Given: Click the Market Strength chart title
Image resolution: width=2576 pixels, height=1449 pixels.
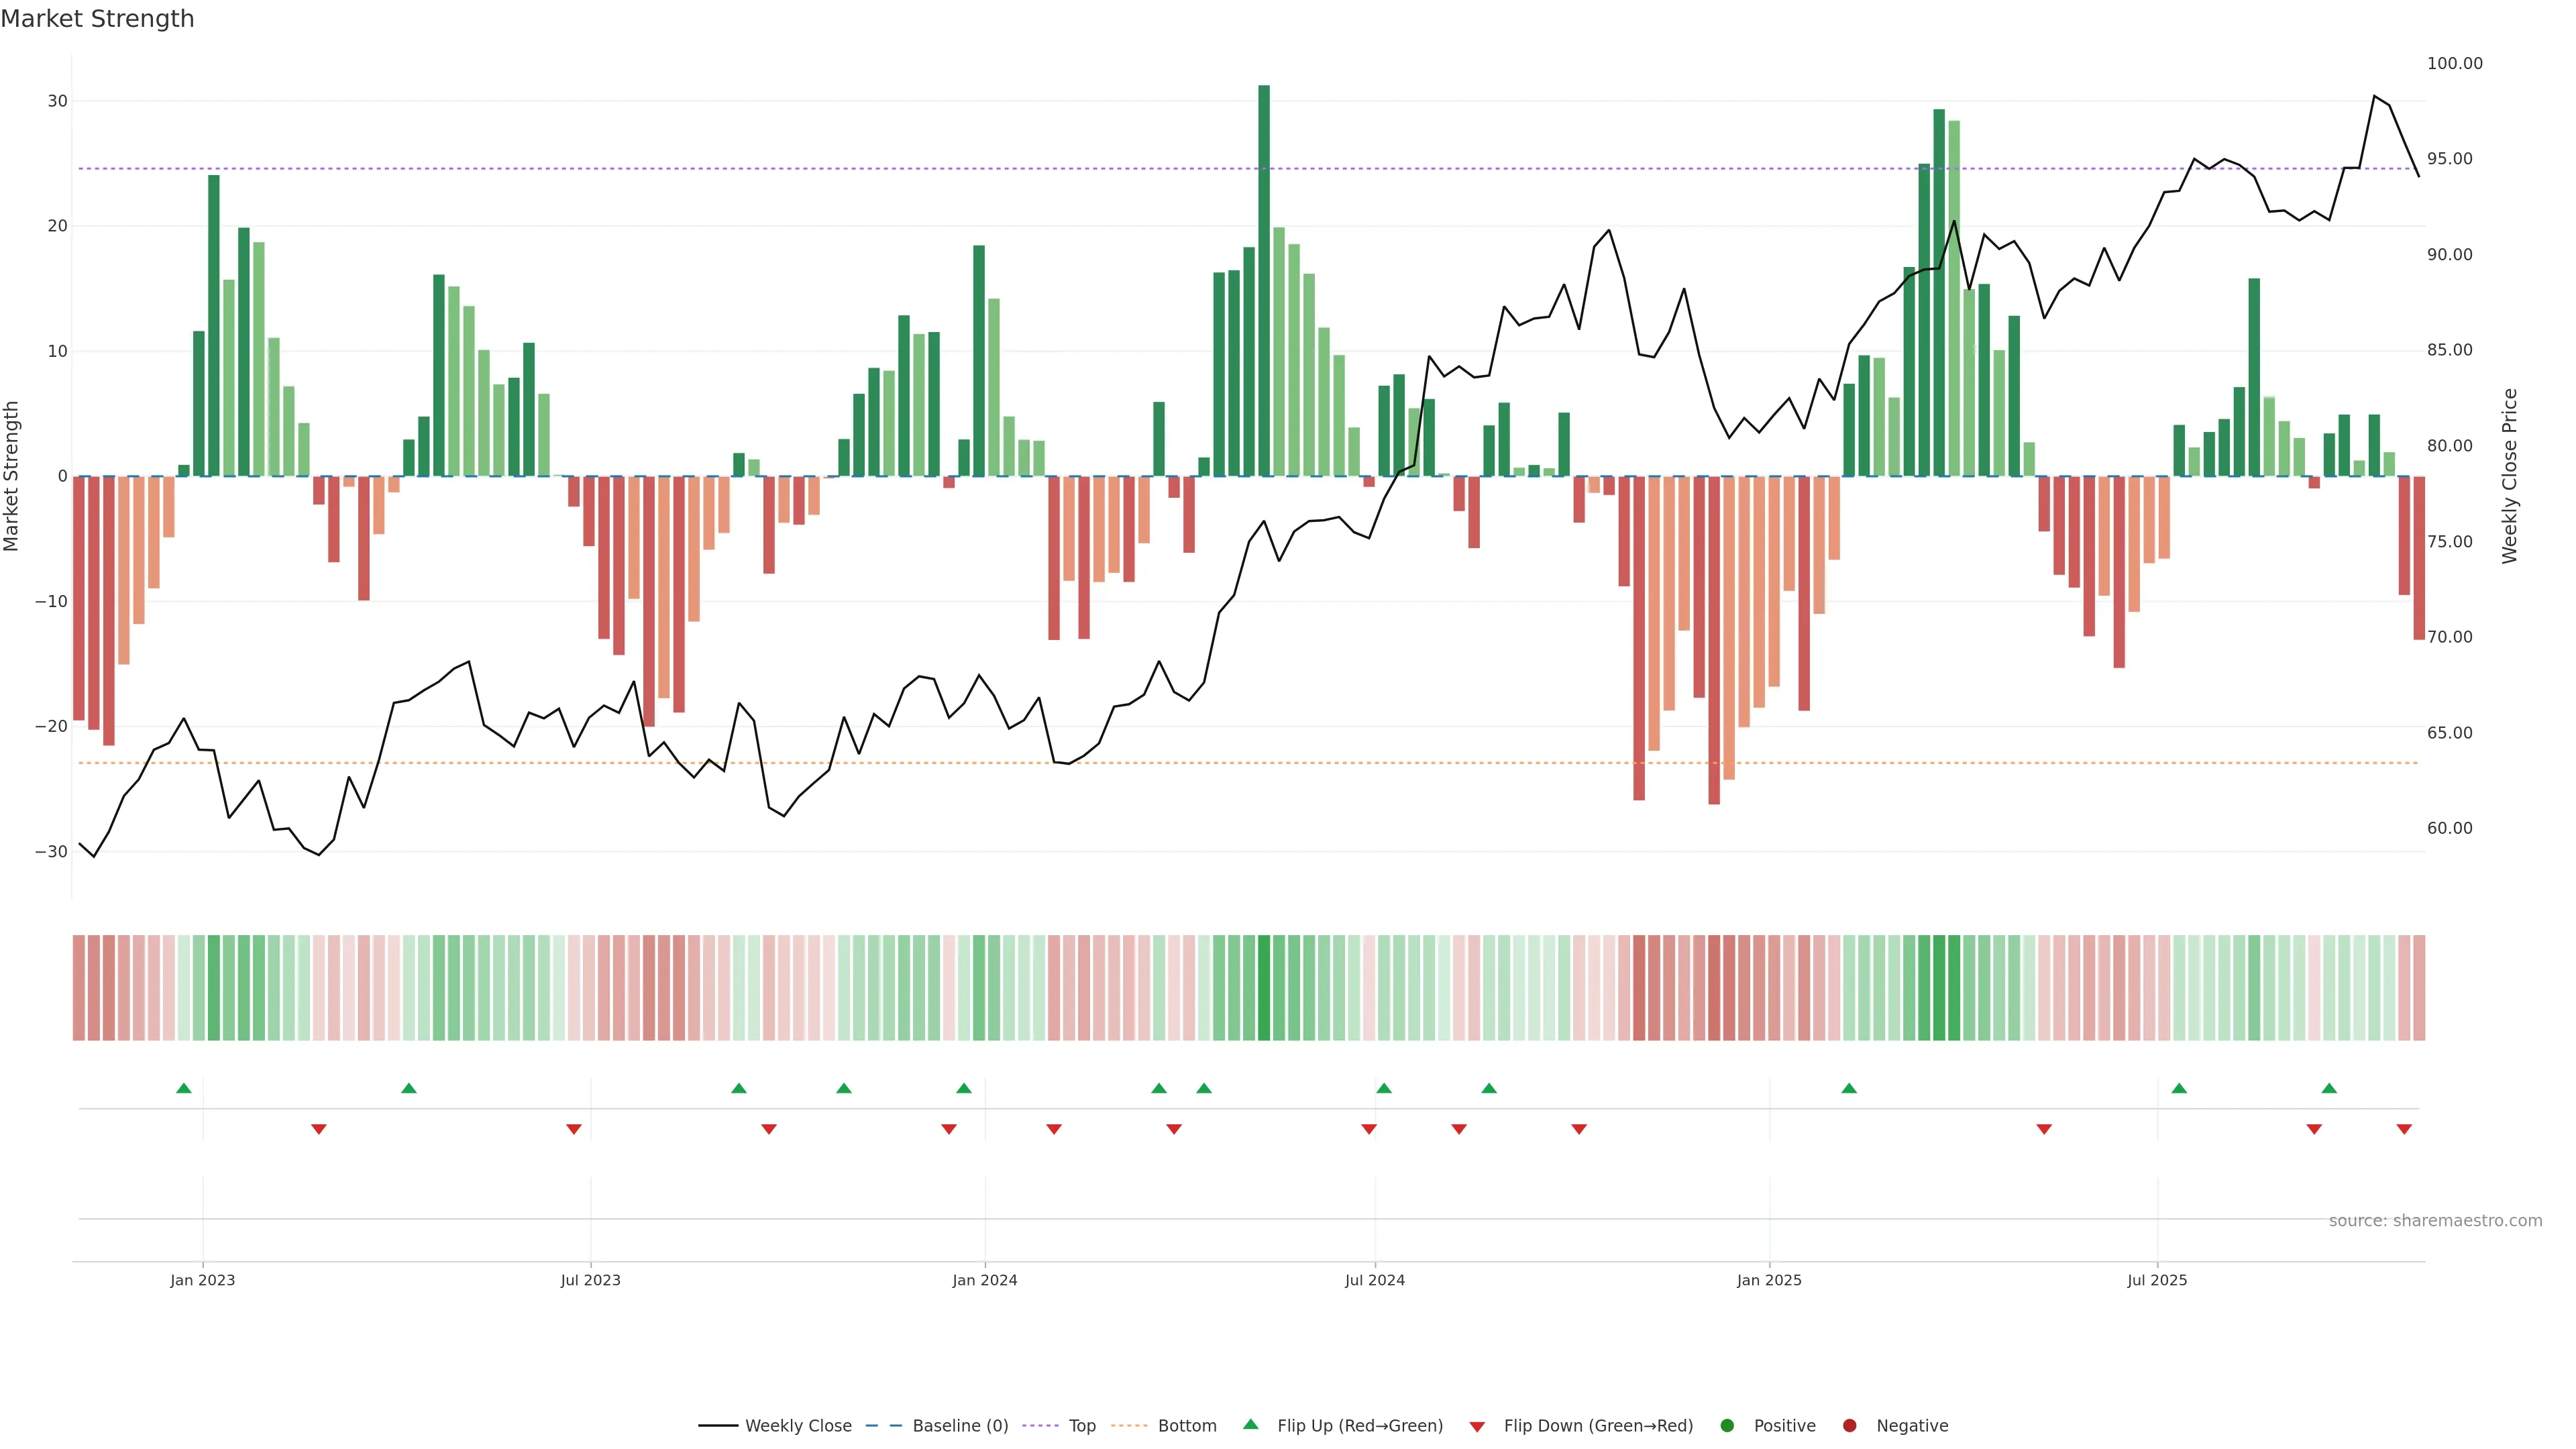Looking at the screenshot, I should click(97, 19).
